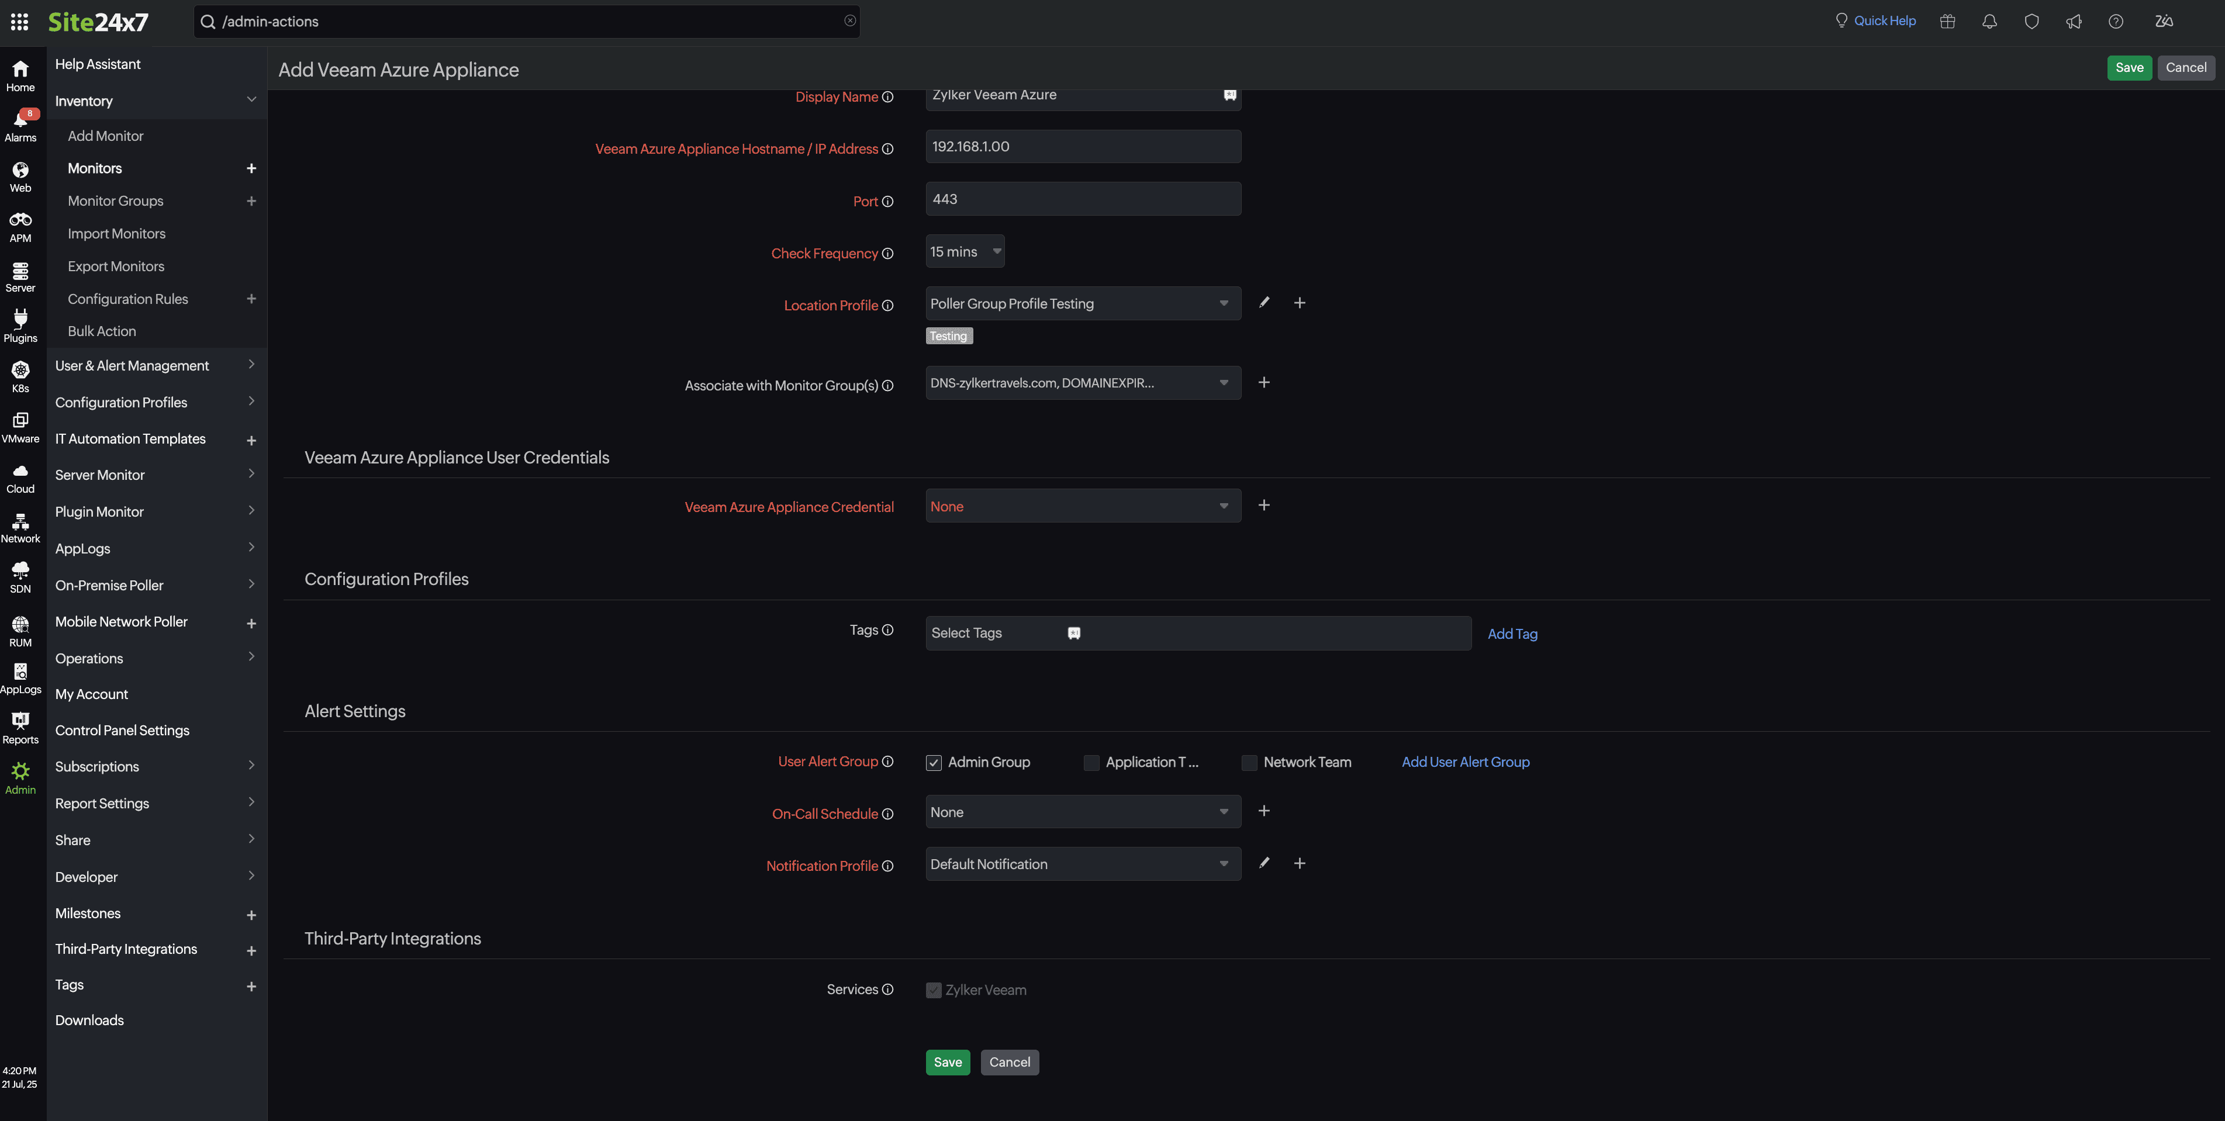Edit the Location Profile using pencil icon
2225x1121 pixels.
(1264, 302)
